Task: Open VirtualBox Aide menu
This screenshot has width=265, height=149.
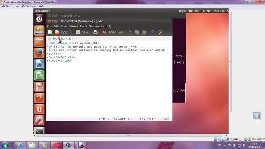Action: click(41, 6)
